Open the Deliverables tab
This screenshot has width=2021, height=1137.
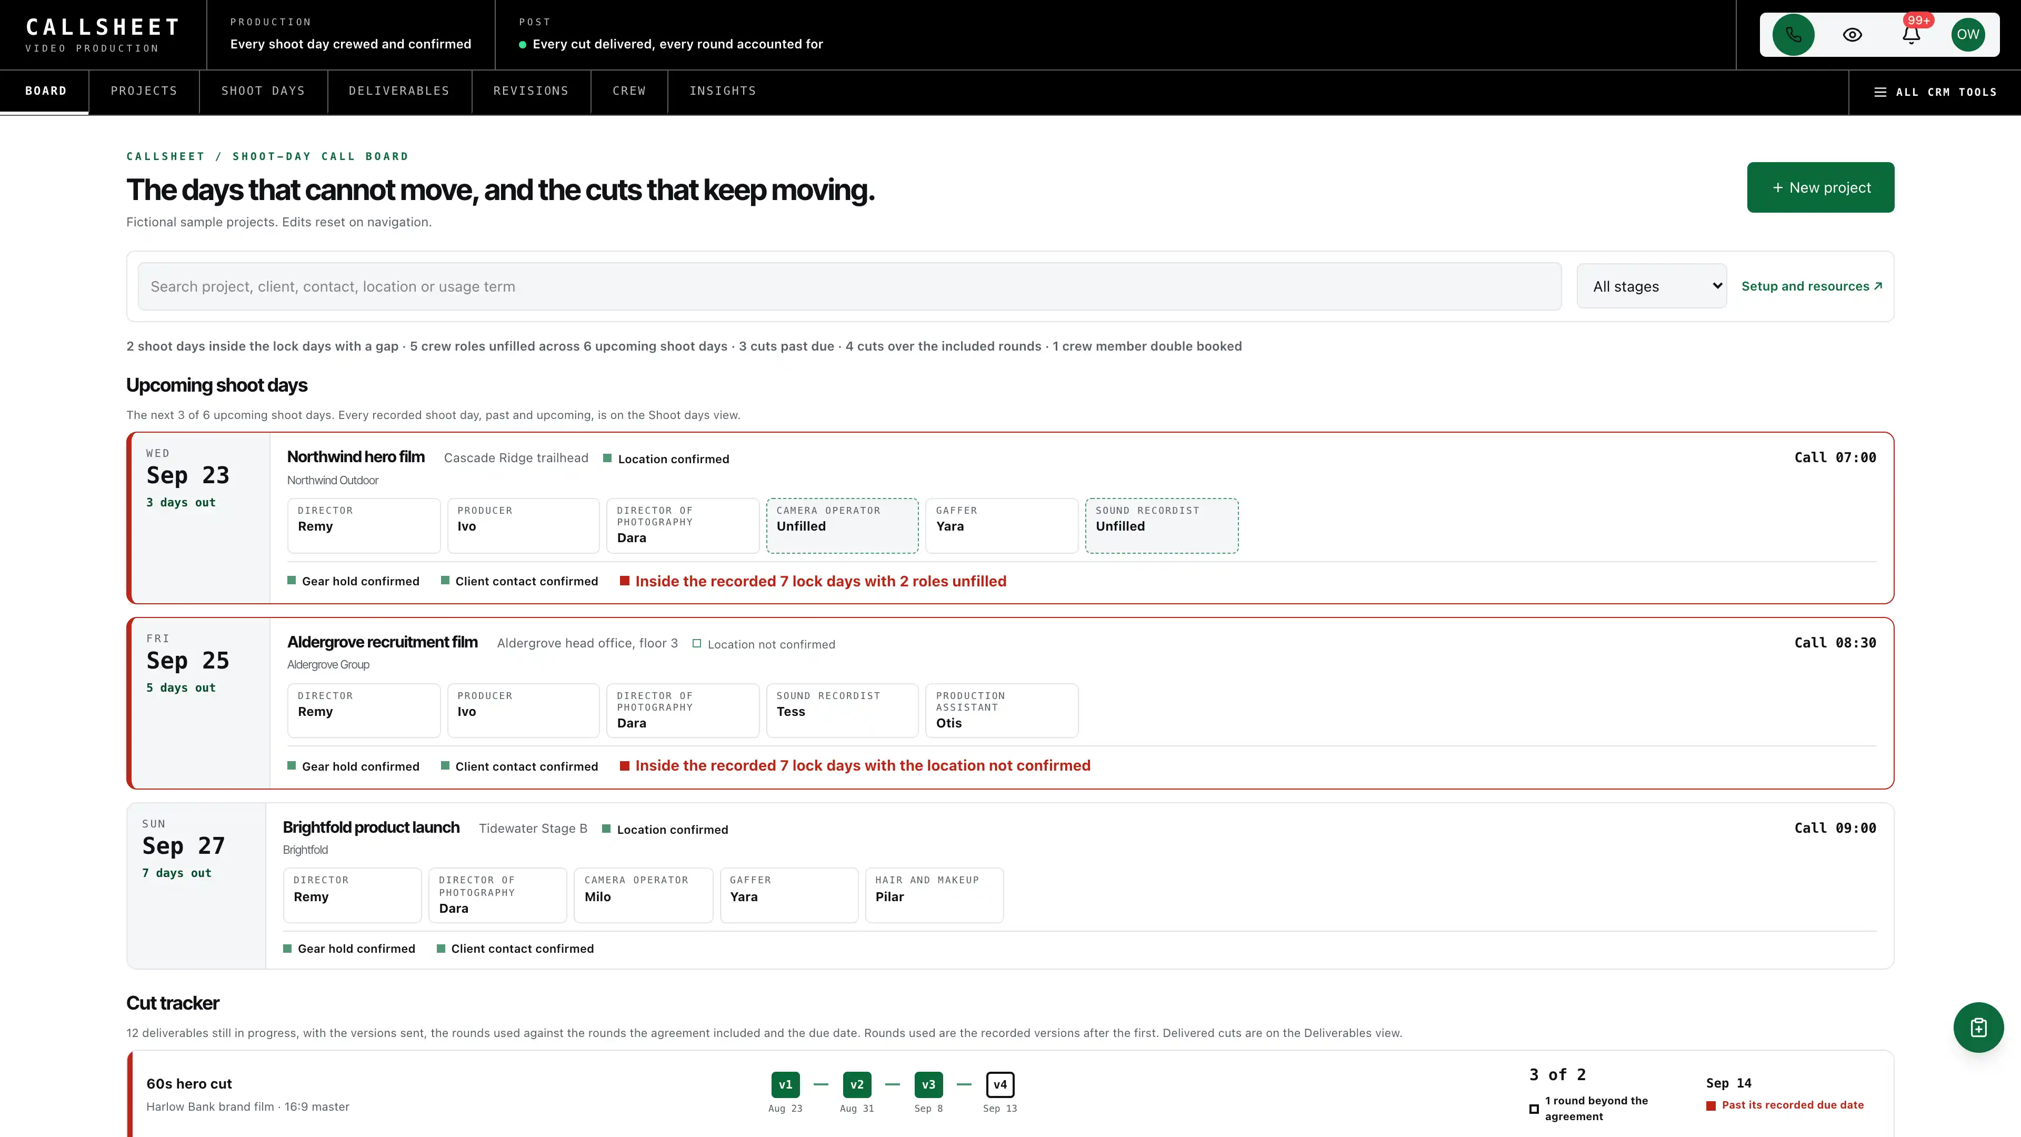click(399, 91)
